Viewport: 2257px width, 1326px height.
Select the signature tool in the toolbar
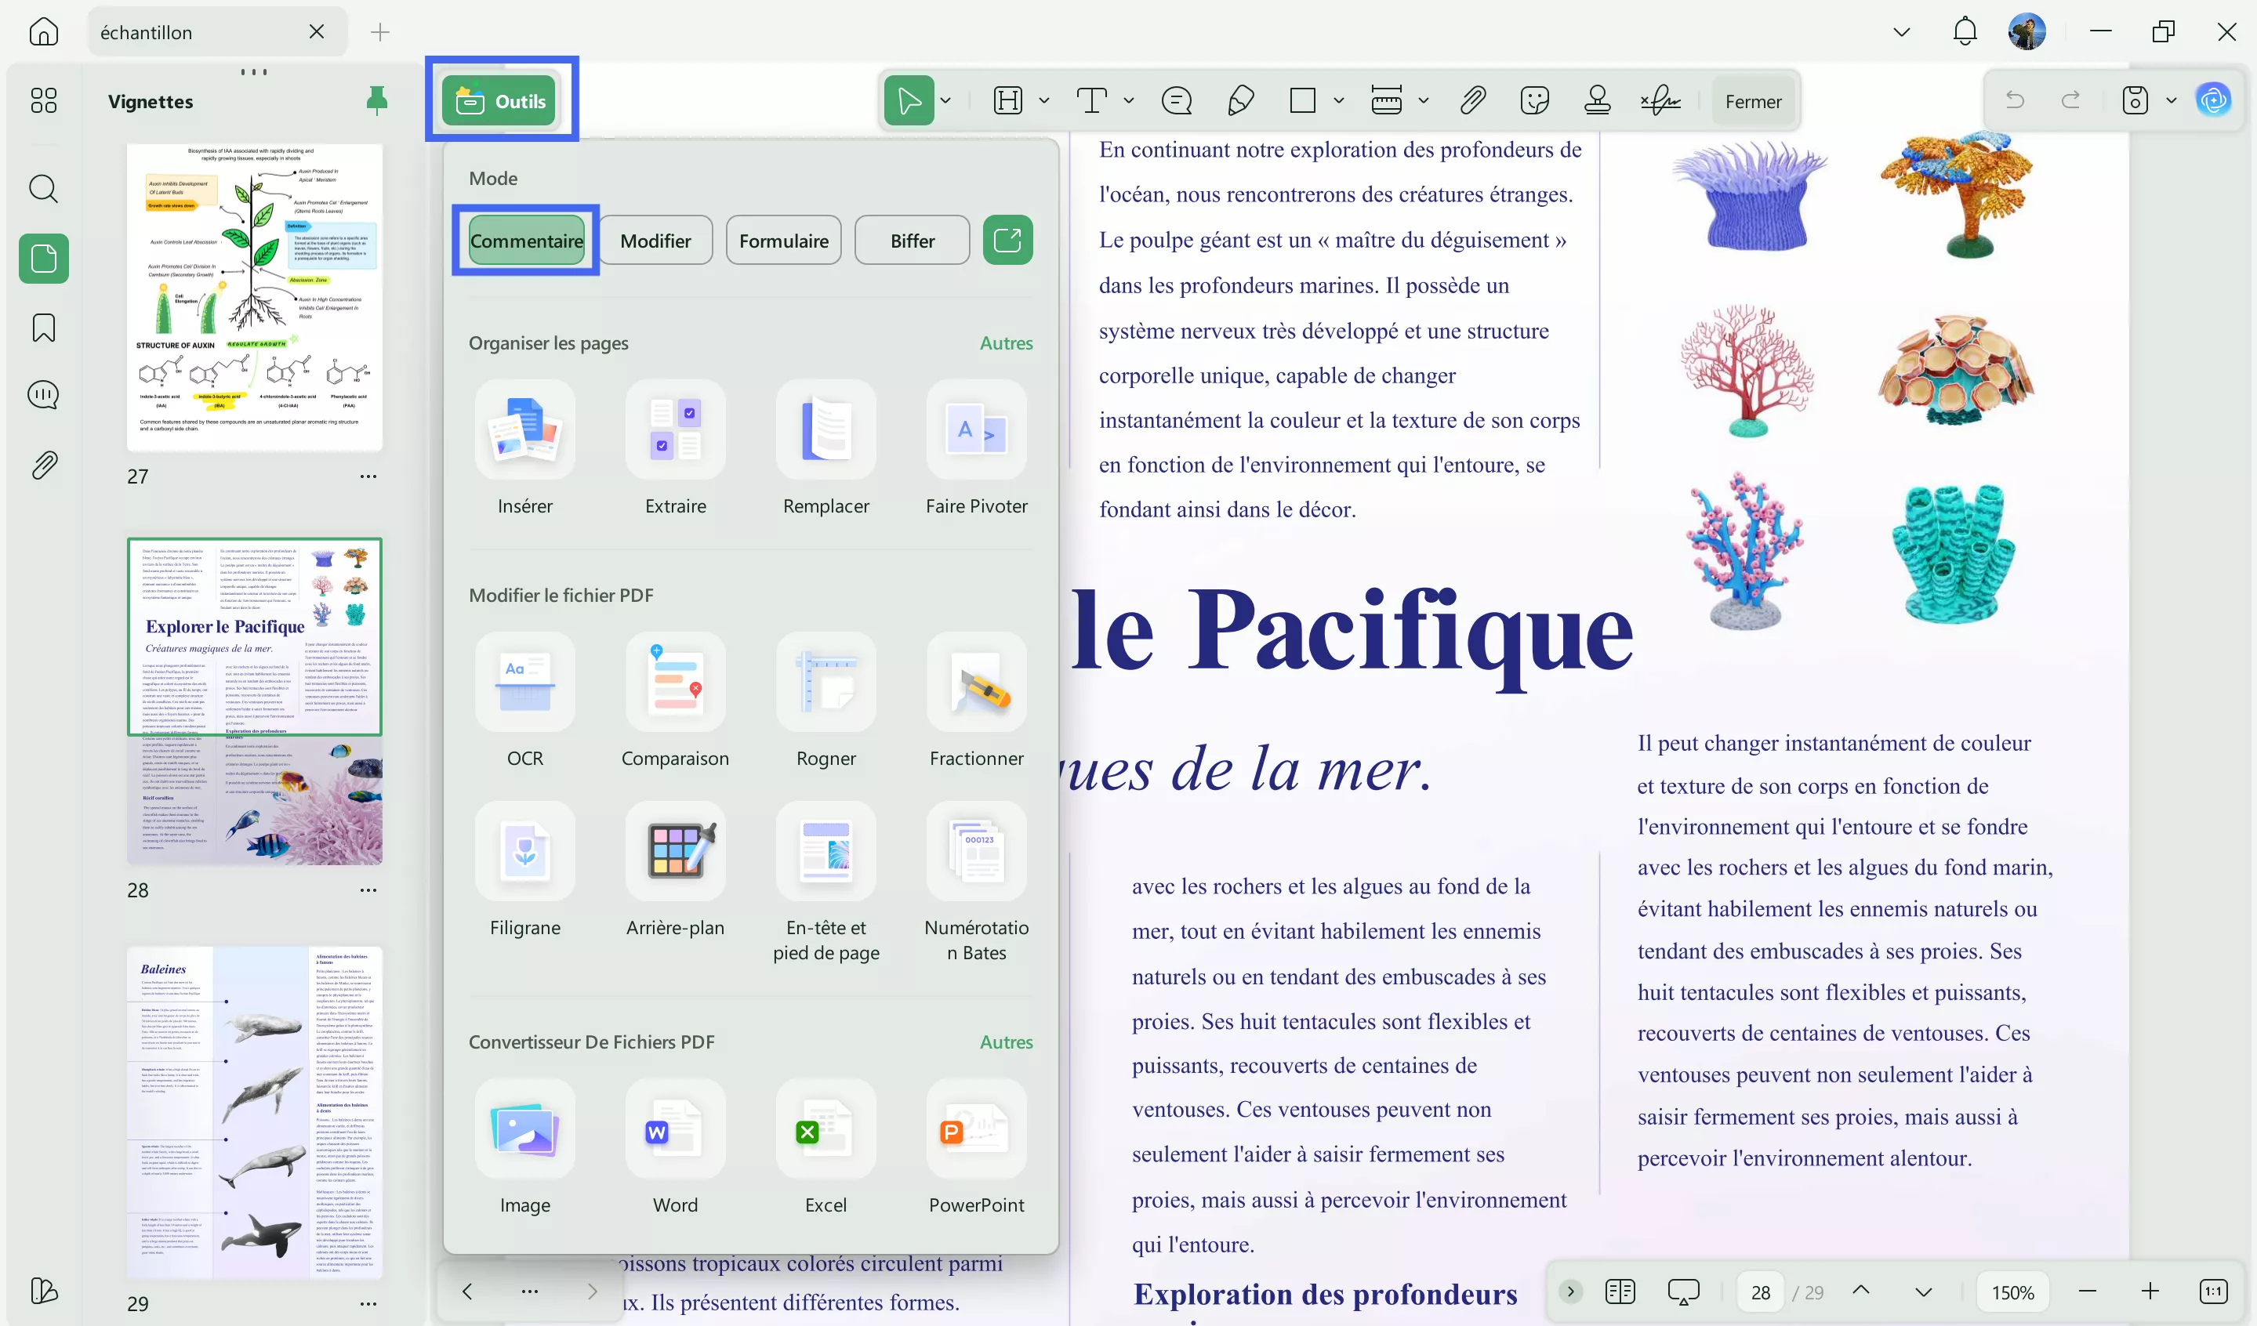click(x=1661, y=100)
